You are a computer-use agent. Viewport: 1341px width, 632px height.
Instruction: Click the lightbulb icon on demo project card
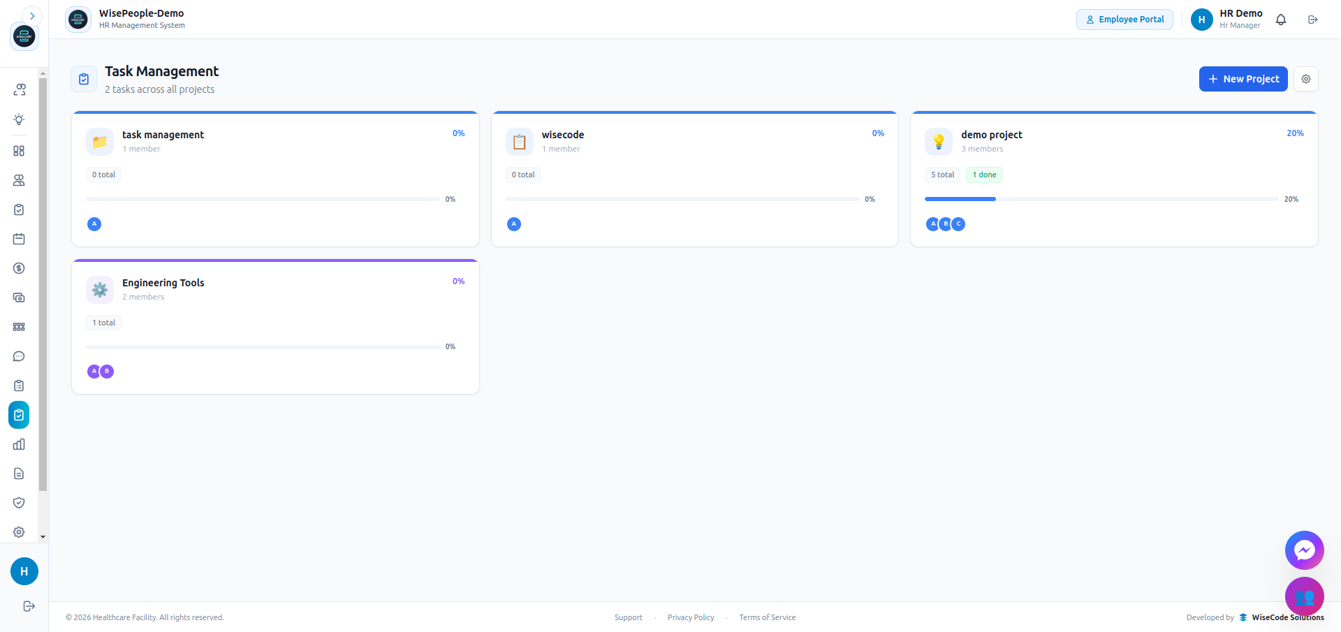tap(939, 142)
